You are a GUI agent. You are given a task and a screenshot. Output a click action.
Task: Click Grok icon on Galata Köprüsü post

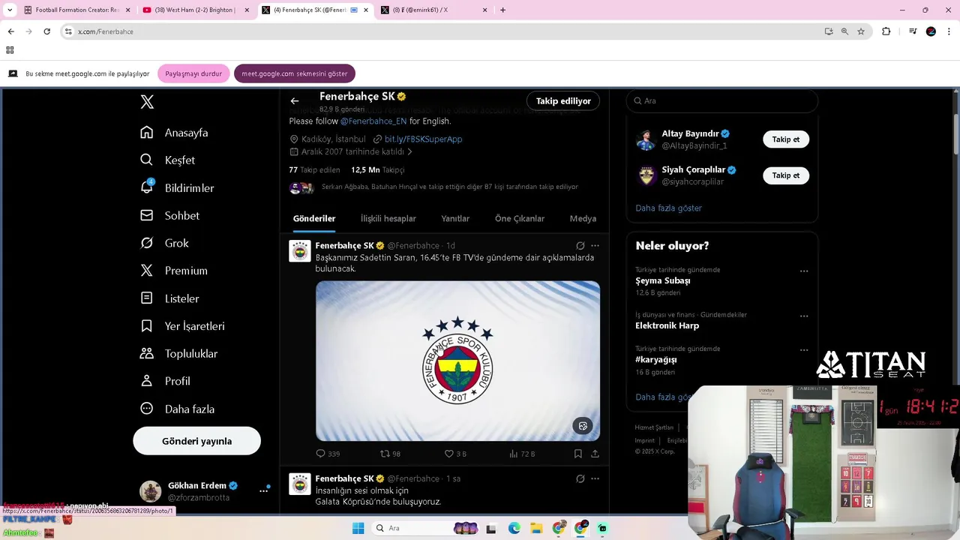pyautogui.click(x=580, y=478)
